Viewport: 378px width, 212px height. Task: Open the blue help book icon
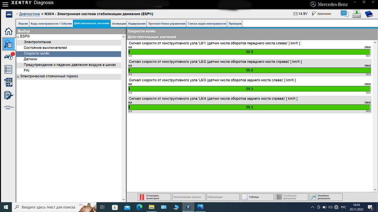coord(369,14)
